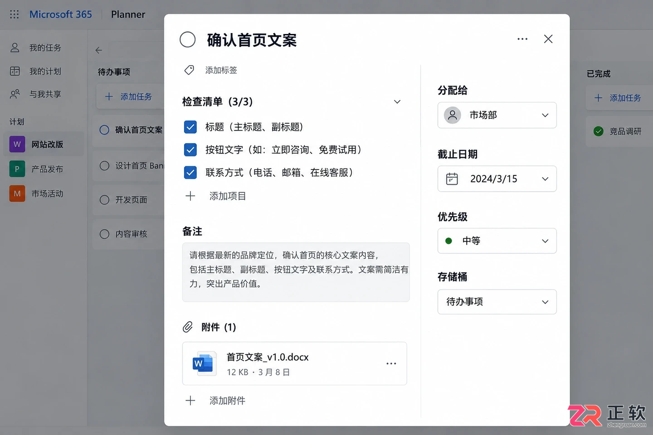Click the 待办事项 column header
This screenshot has width=653, height=435.
114,72
